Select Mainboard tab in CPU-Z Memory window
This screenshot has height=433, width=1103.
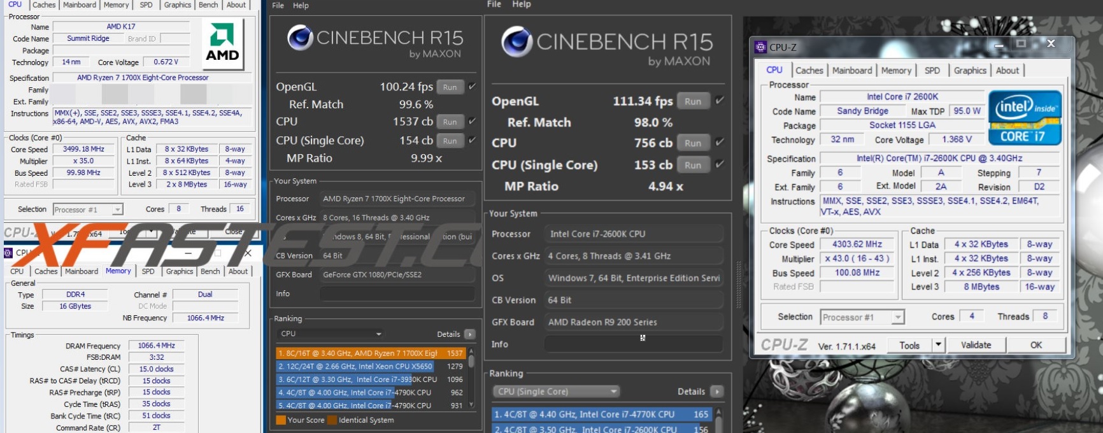(x=82, y=271)
